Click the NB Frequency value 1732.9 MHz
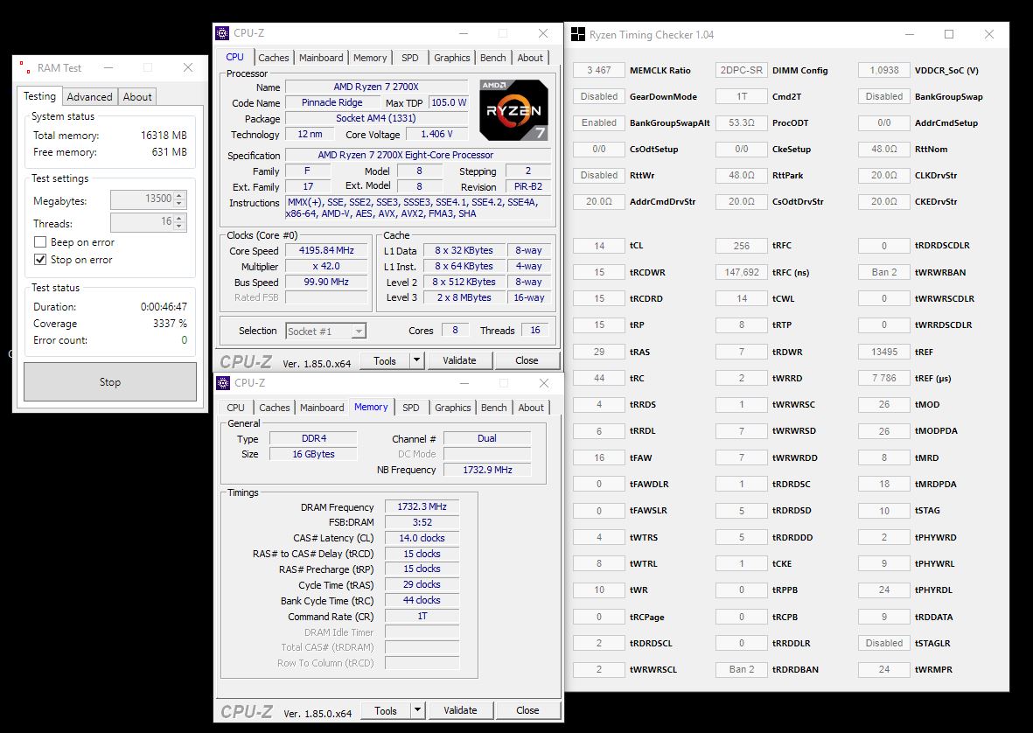The width and height of the screenshot is (1033, 733). pos(487,470)
